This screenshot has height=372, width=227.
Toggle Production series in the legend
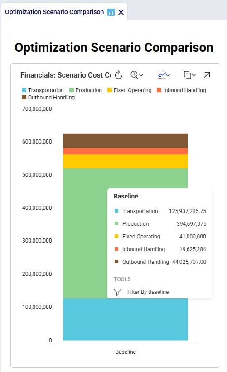pos(86,90)
